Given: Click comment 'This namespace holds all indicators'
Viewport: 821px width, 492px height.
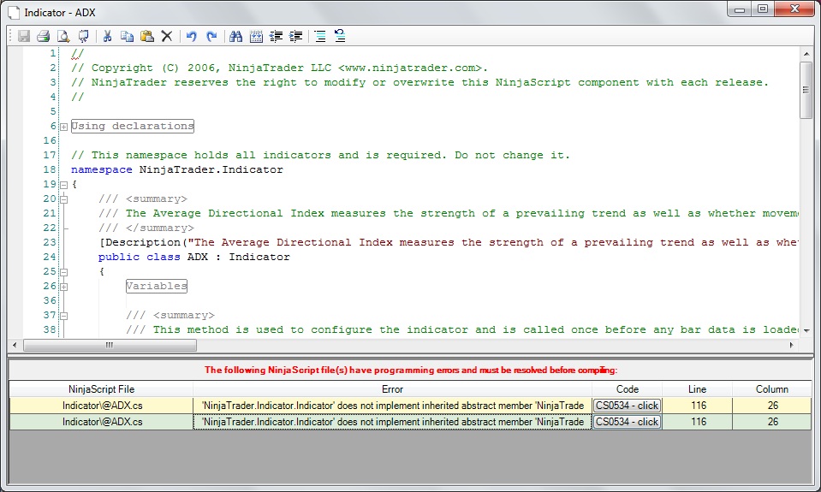Looking at the screenshot, I should pos(320,155).
